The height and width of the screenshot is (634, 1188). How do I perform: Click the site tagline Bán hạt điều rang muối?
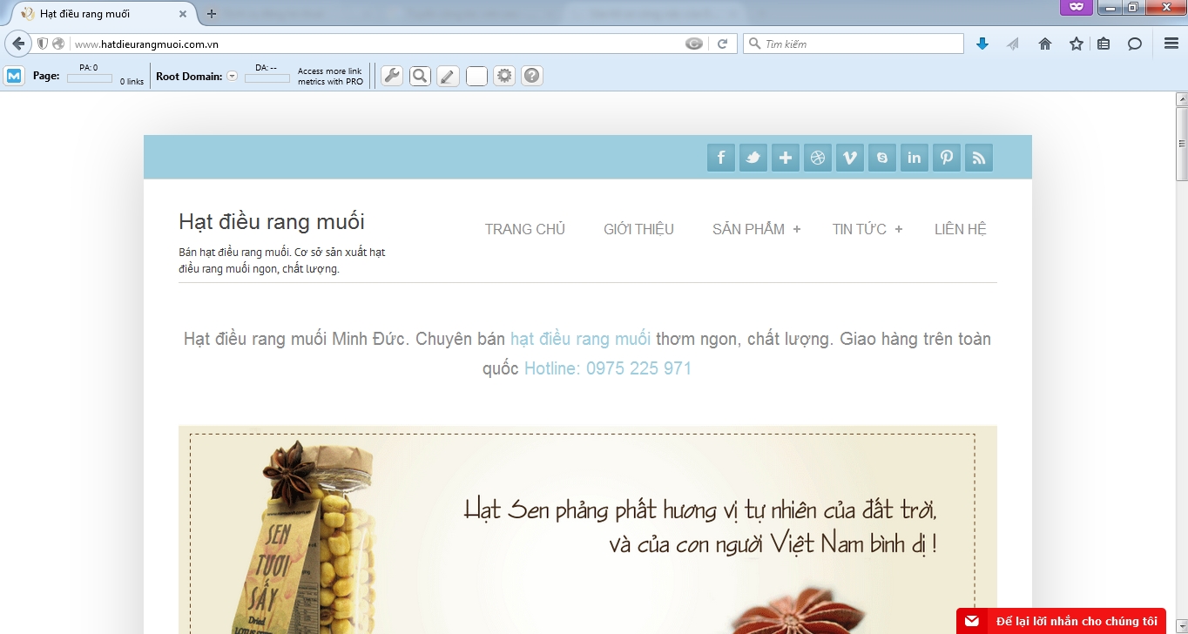click(282, 260)
